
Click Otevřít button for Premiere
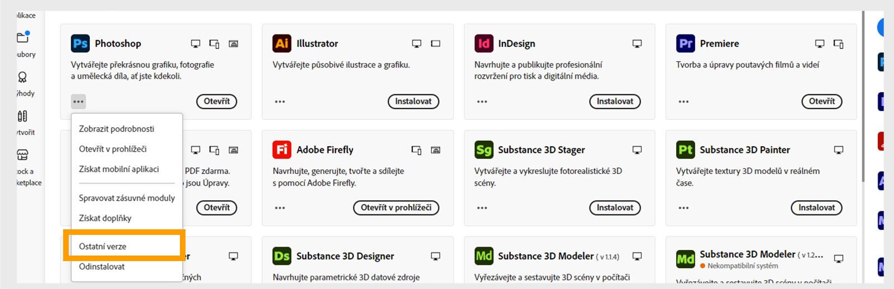pos(822,102)
